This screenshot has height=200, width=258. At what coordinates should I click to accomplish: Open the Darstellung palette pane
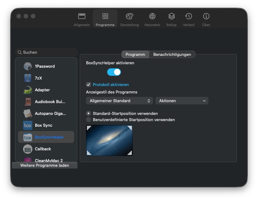point(130,19)
